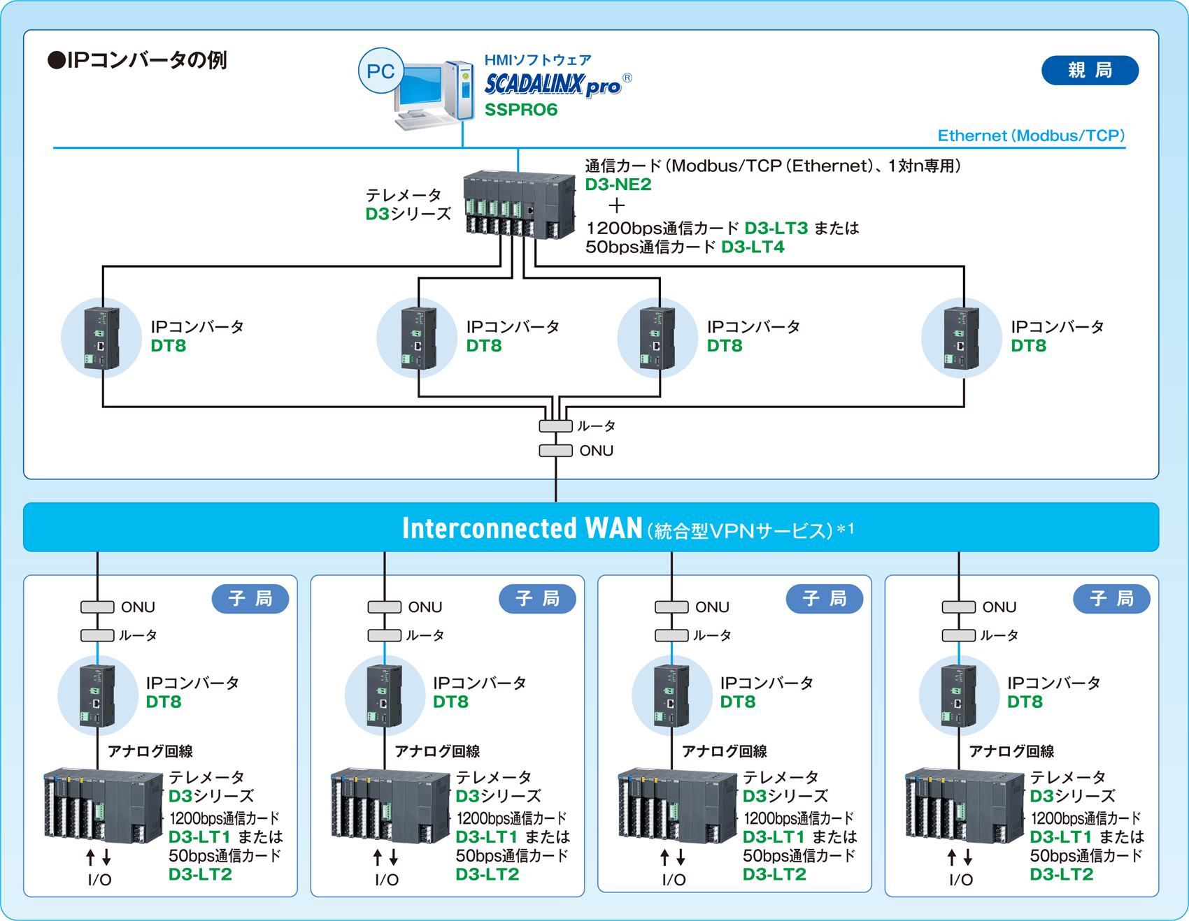Screen dimensions: 1189x921
Task: Click the DT8 icon in the rightmost child station
Action: pyautogui.click(x=958, y=695)
